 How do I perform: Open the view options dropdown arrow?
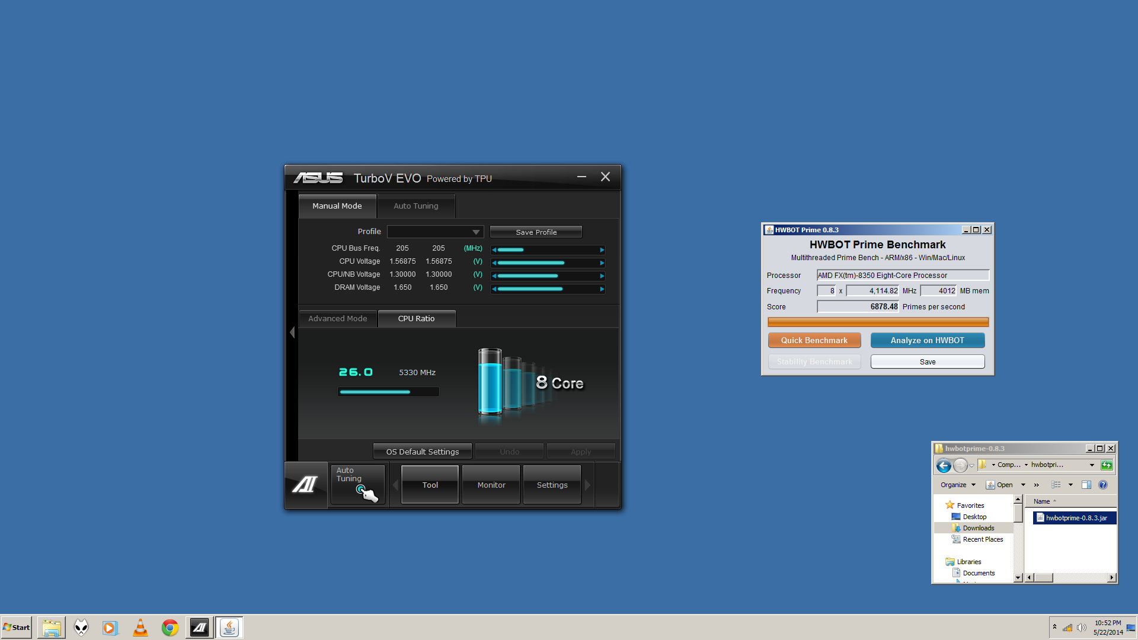pos(1070,485)
